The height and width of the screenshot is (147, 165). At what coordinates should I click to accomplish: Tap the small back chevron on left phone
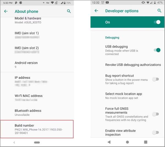tap(14, 143)
